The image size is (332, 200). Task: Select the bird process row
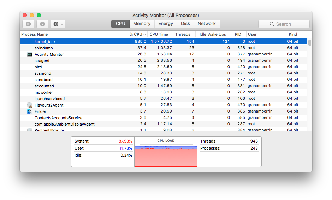[163, 67]
